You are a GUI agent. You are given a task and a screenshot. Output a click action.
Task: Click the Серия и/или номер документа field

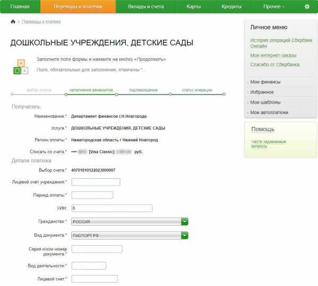(97, 249)
